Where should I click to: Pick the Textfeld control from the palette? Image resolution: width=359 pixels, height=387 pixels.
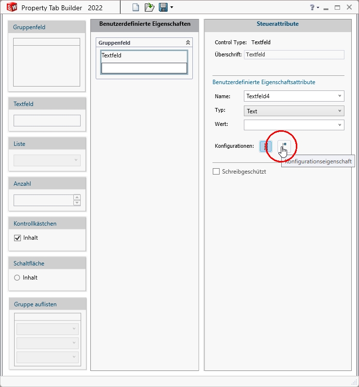pos(47,114)
